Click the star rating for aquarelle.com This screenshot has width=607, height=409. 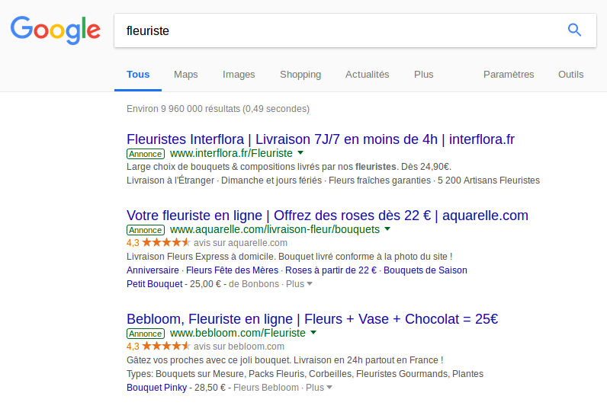pyautogui.click(x=165, y=243)
